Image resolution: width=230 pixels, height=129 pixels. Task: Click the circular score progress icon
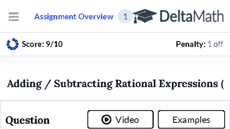12,44
